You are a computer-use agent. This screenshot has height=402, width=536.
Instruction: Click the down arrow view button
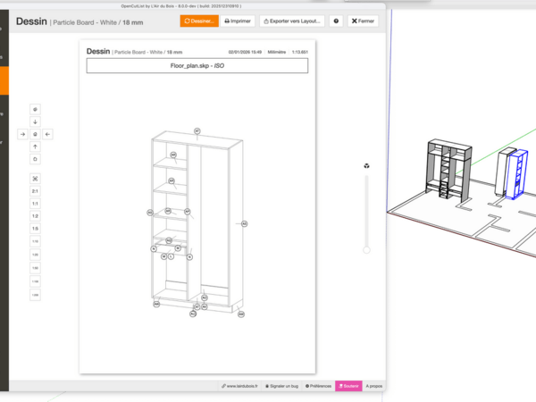click(x=35, y=121)
